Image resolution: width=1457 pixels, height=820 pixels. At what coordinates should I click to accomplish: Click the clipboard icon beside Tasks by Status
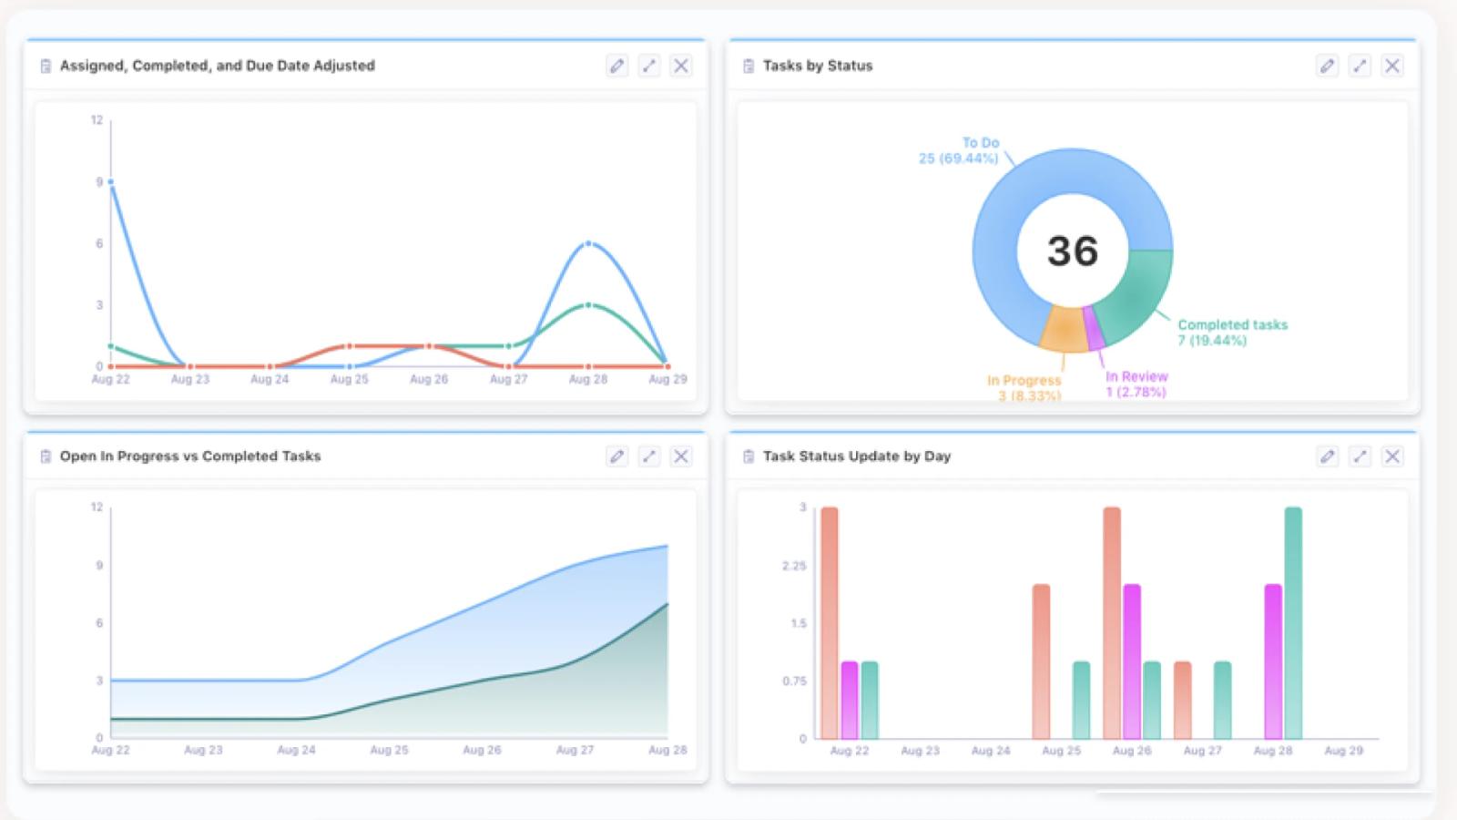pyautogui.click(x=749, y=66)
